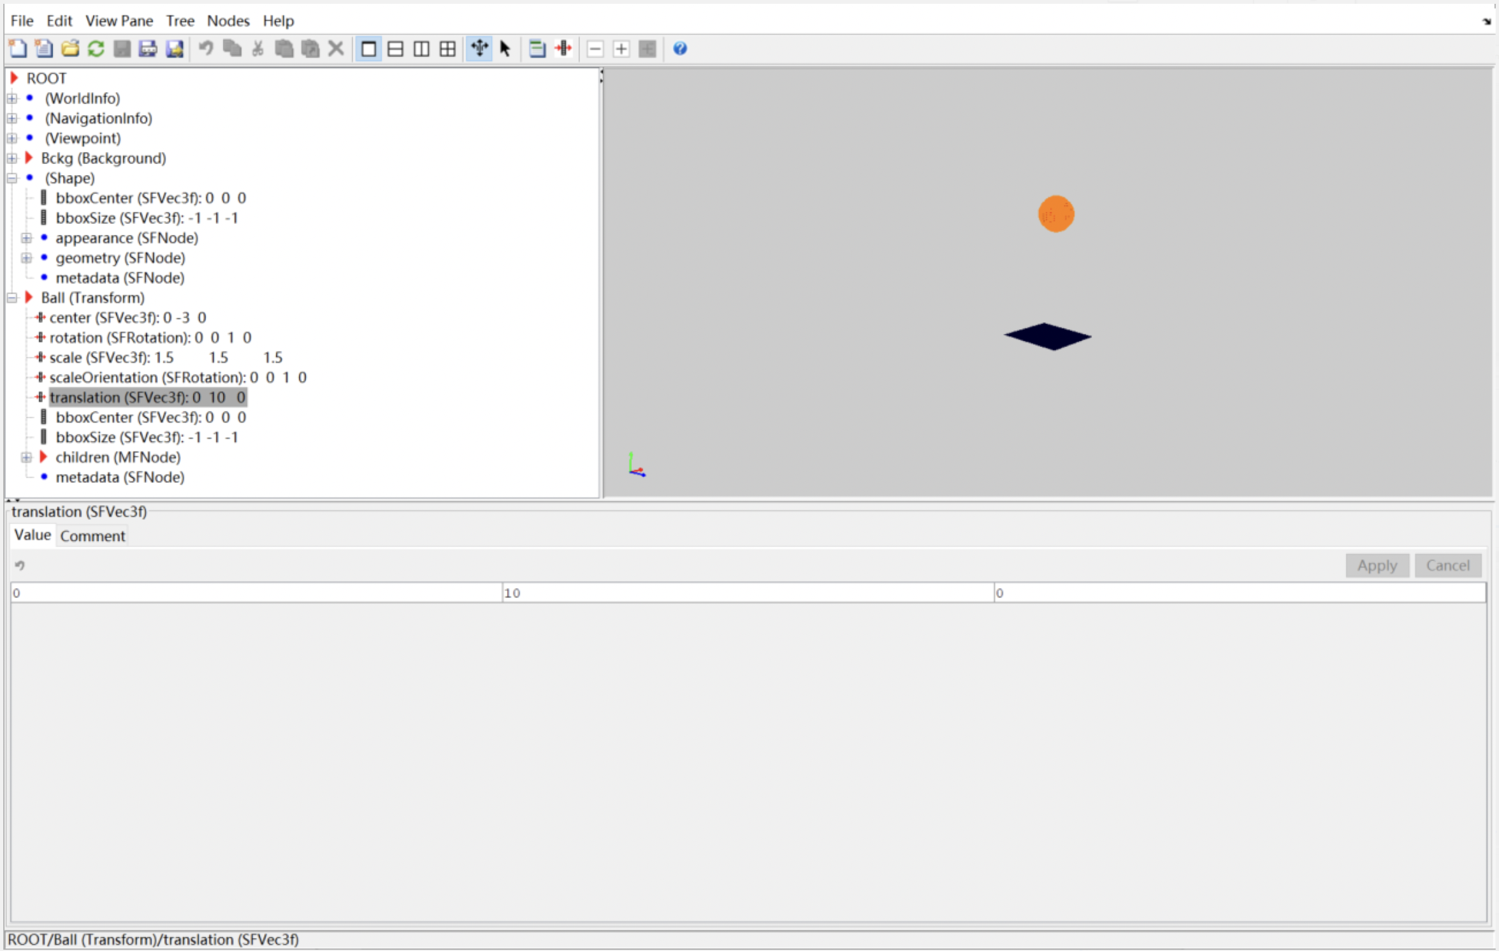This screenshot has width=1499, height=951.
Task: Click the New file toolbar icon
Action: point(17,48)
